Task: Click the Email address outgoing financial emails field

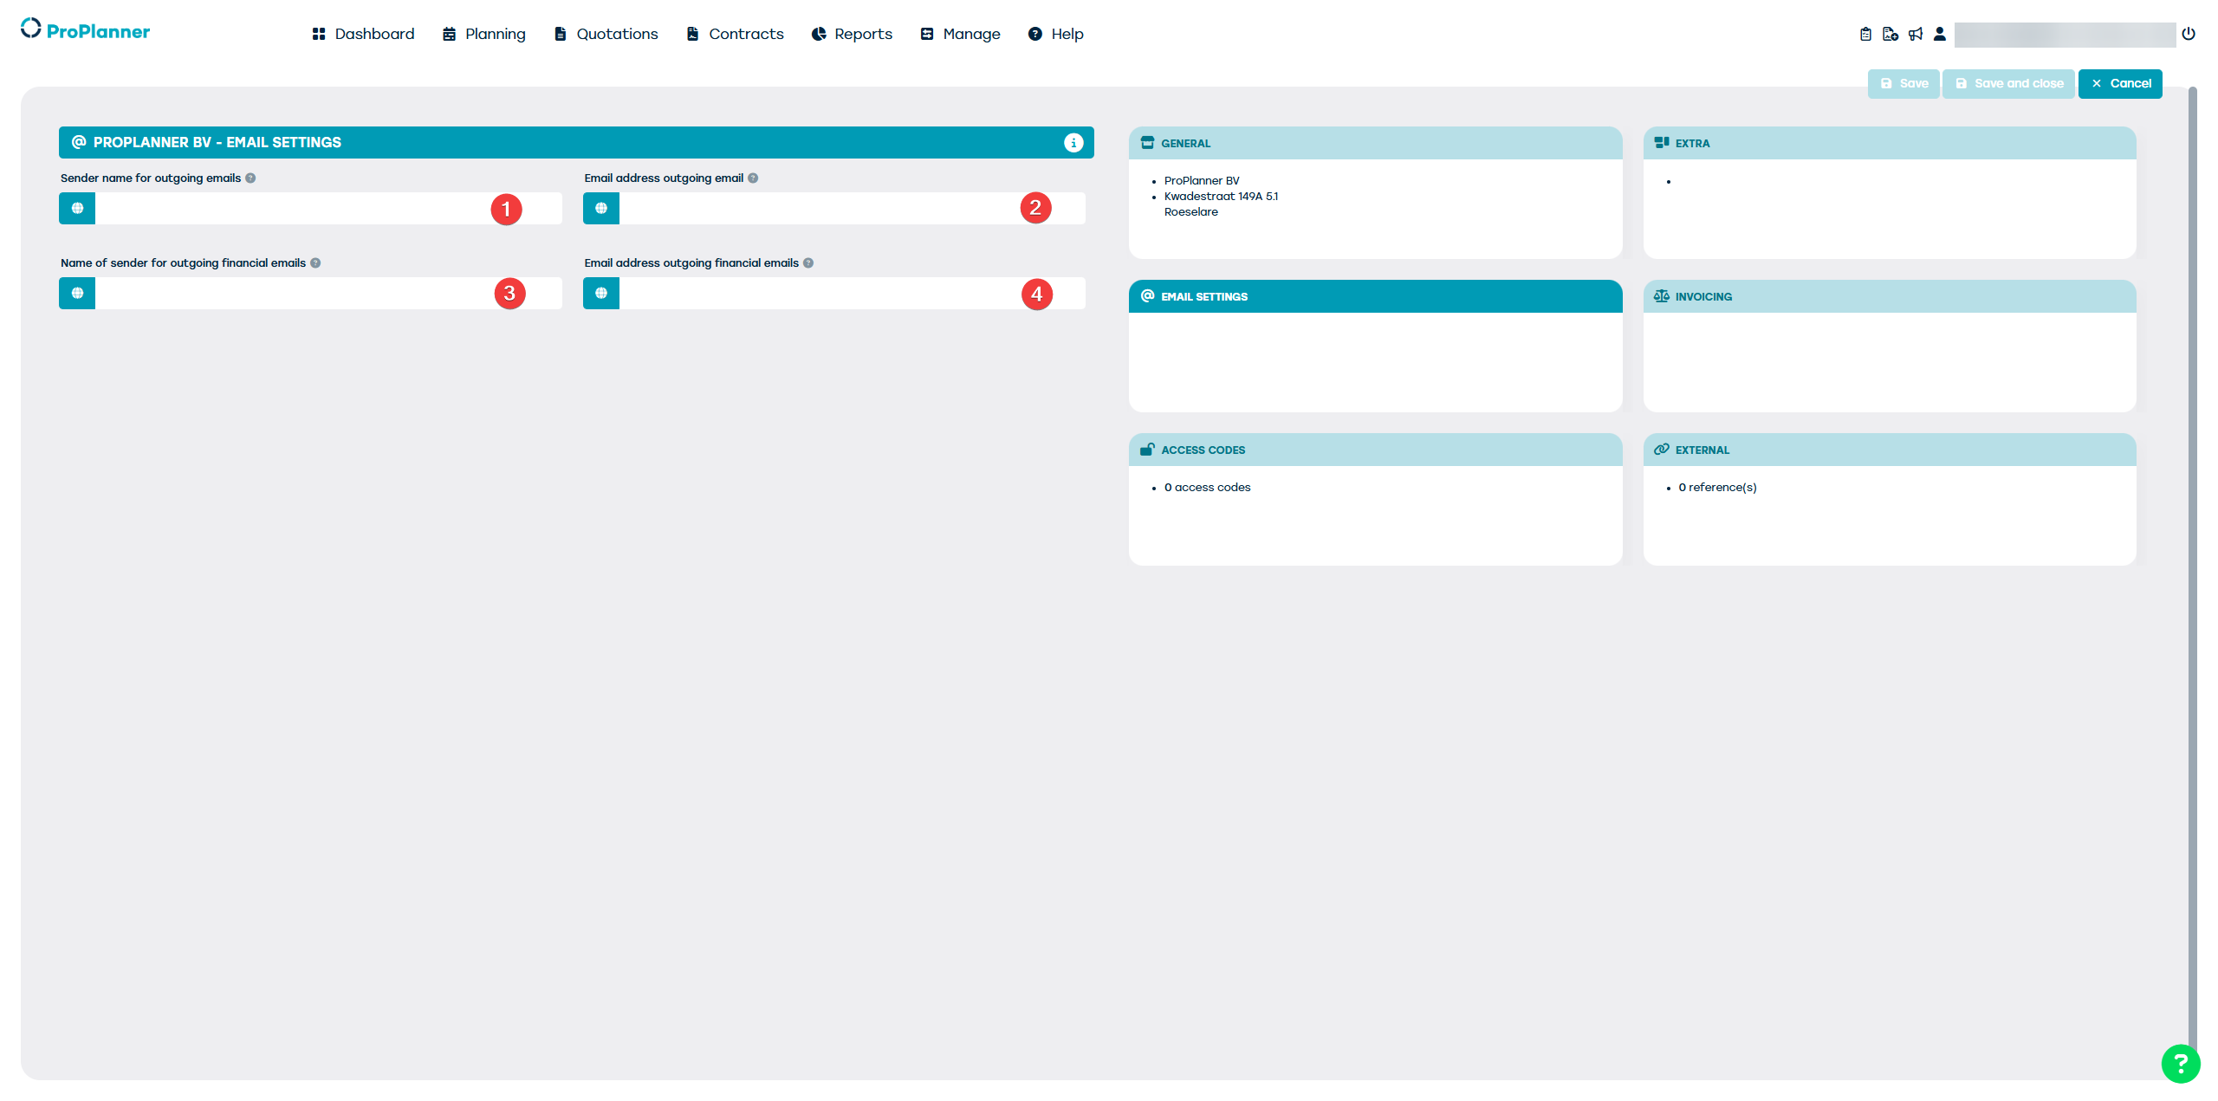Action: click(x=814, y=293)
